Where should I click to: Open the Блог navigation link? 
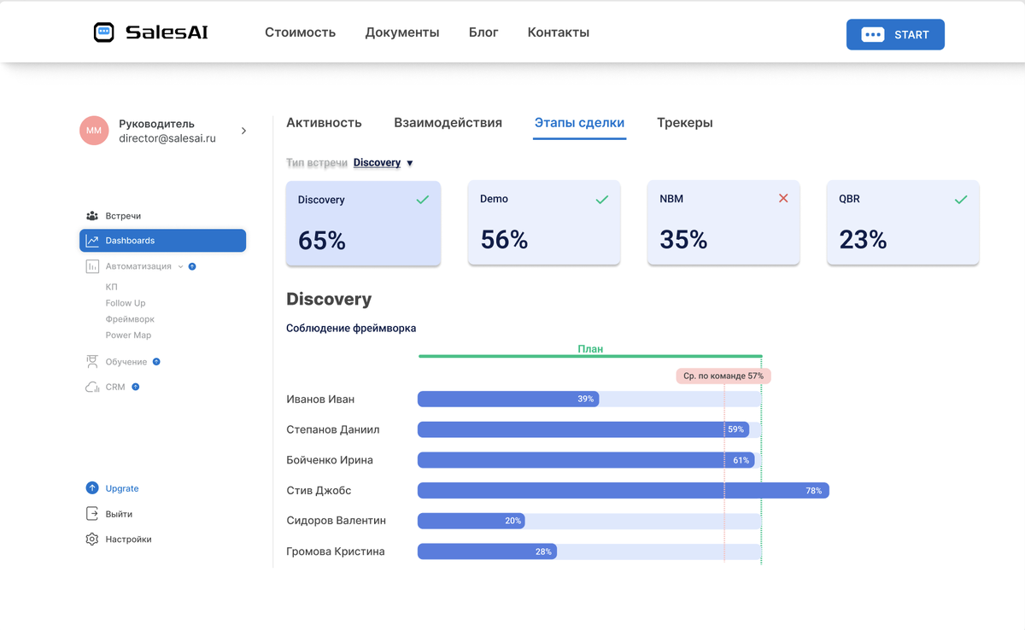[x=483, y=32]
